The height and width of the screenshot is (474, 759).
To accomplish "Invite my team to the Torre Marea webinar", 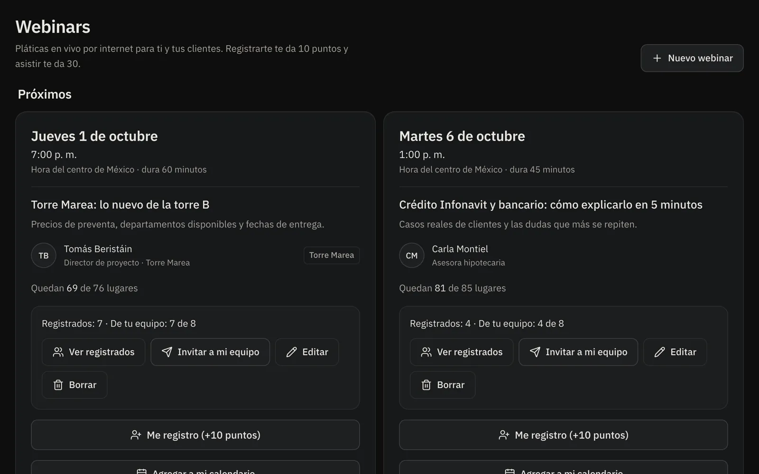I will coord(210,352).
